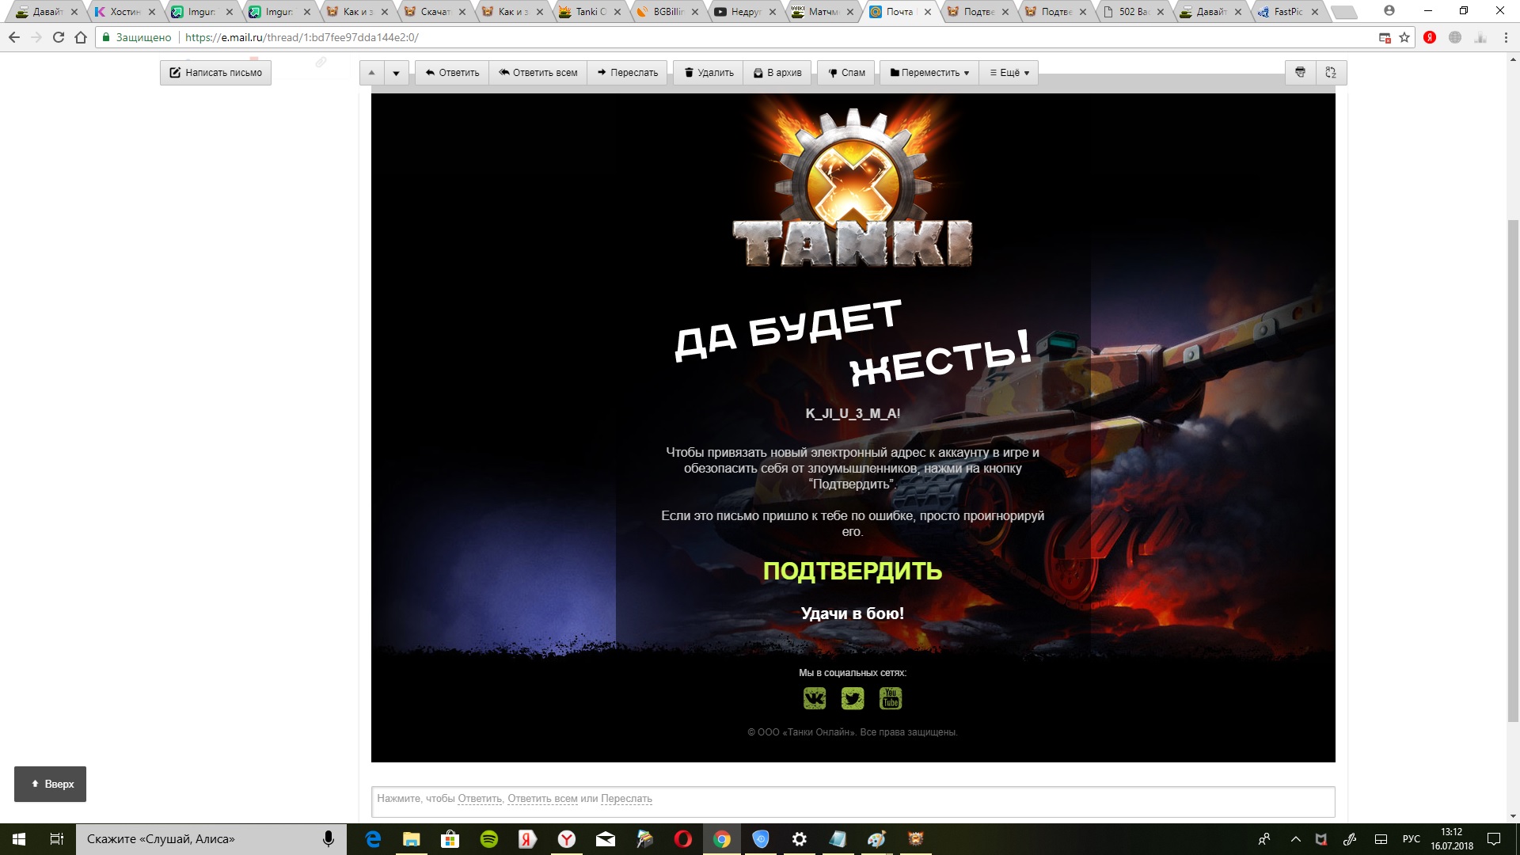This screenshot has height=855, width=1520.
Task: Switch to the Tanki Online browser tab
Action: tap(588, 12)
